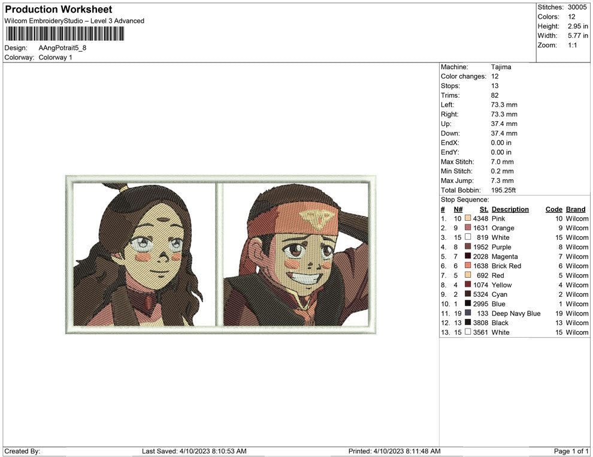593x457 pixels.
Task: Click the Purple color swatch in row 4
Action: pyautogui.click(x=468, y=247)
